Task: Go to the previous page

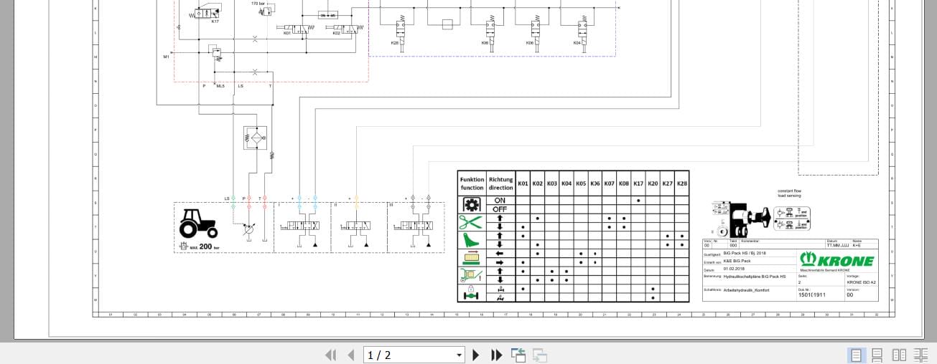Action: pyautogui.click(x=351, y=355)
